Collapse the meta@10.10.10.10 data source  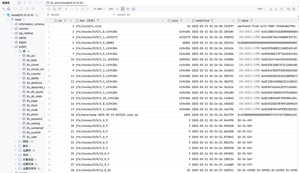[4, 15]
